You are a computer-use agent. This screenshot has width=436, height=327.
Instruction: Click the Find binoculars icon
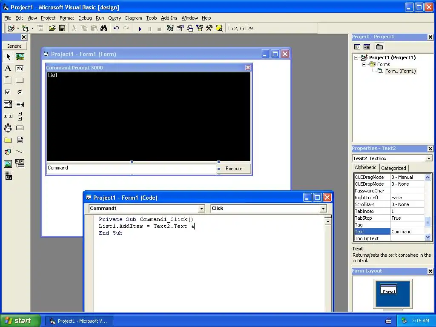[104, 29]
